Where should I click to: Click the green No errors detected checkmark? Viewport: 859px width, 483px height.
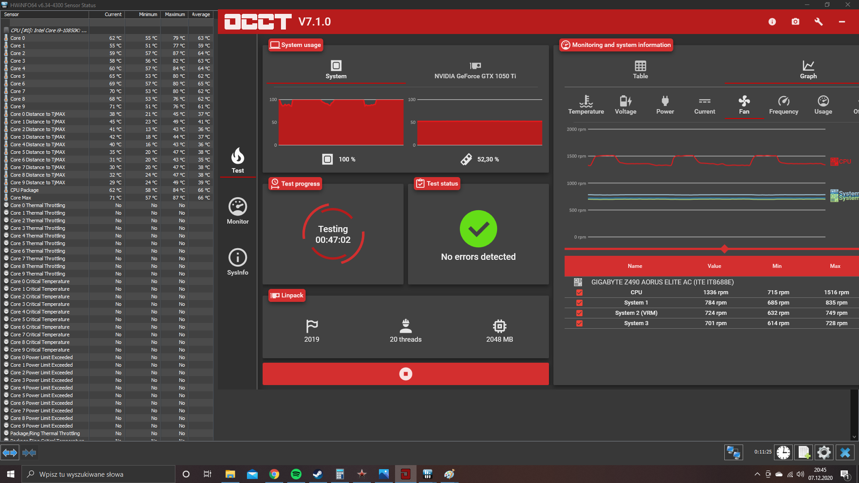pos(478,229)
